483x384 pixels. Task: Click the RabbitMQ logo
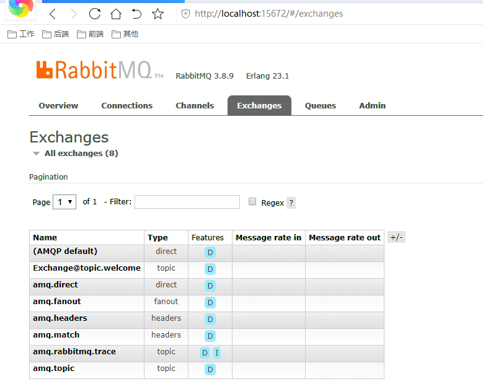tap(99, 70)
